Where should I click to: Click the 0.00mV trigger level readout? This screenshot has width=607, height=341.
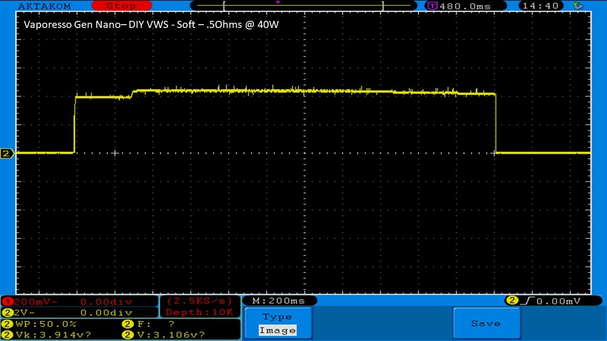[560, 301]
